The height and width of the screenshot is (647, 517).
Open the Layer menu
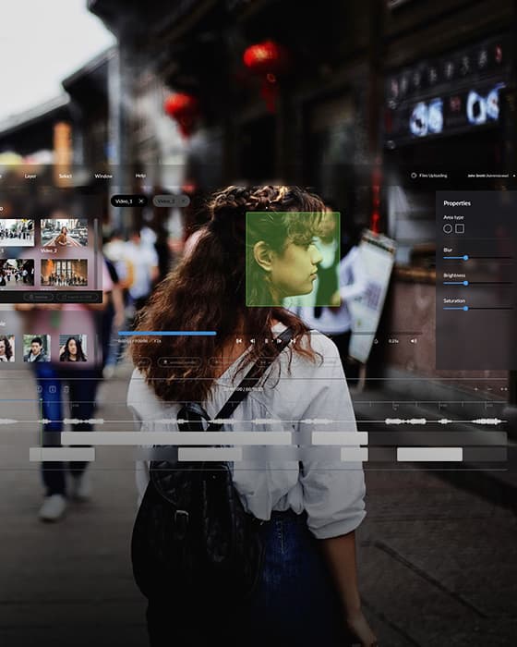point(30,177)
